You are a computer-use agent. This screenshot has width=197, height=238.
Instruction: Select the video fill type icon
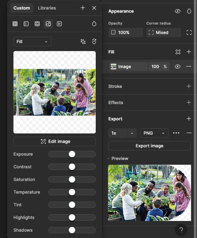click(59, 24)
